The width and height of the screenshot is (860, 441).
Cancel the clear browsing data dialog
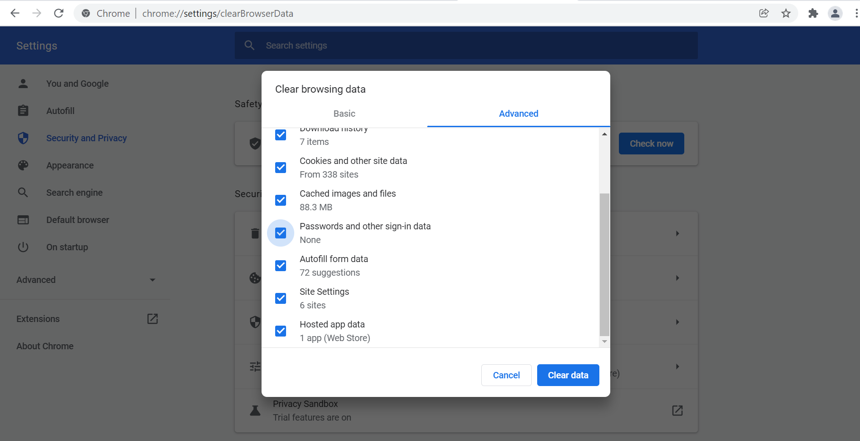pos(506,375)
